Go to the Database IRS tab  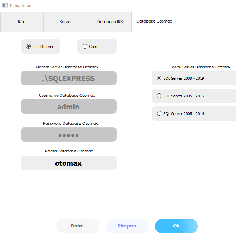coord(110,22)
